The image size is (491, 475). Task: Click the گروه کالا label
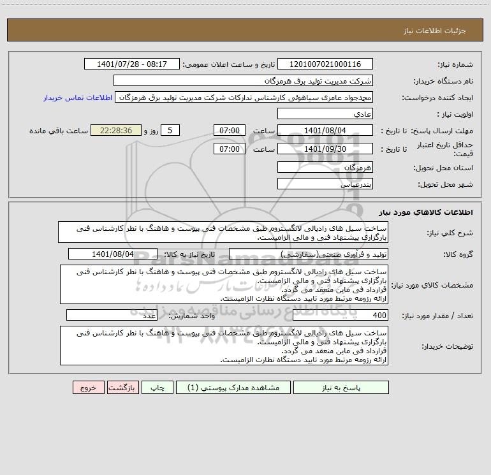click(x=458, y=254)
